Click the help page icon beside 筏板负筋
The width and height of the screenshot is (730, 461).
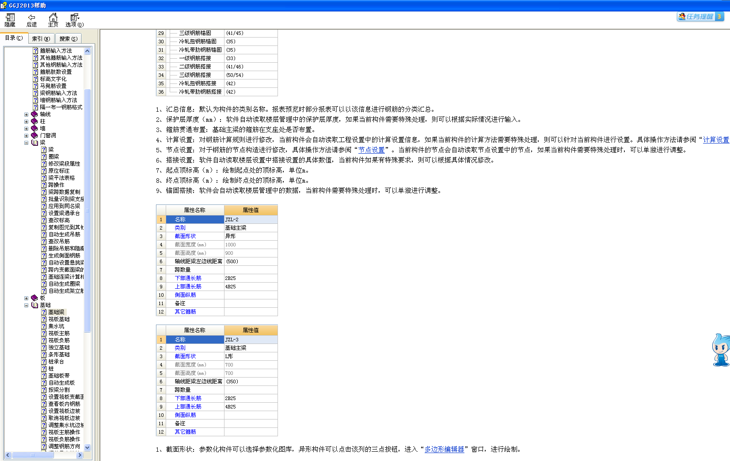point(44,340)
